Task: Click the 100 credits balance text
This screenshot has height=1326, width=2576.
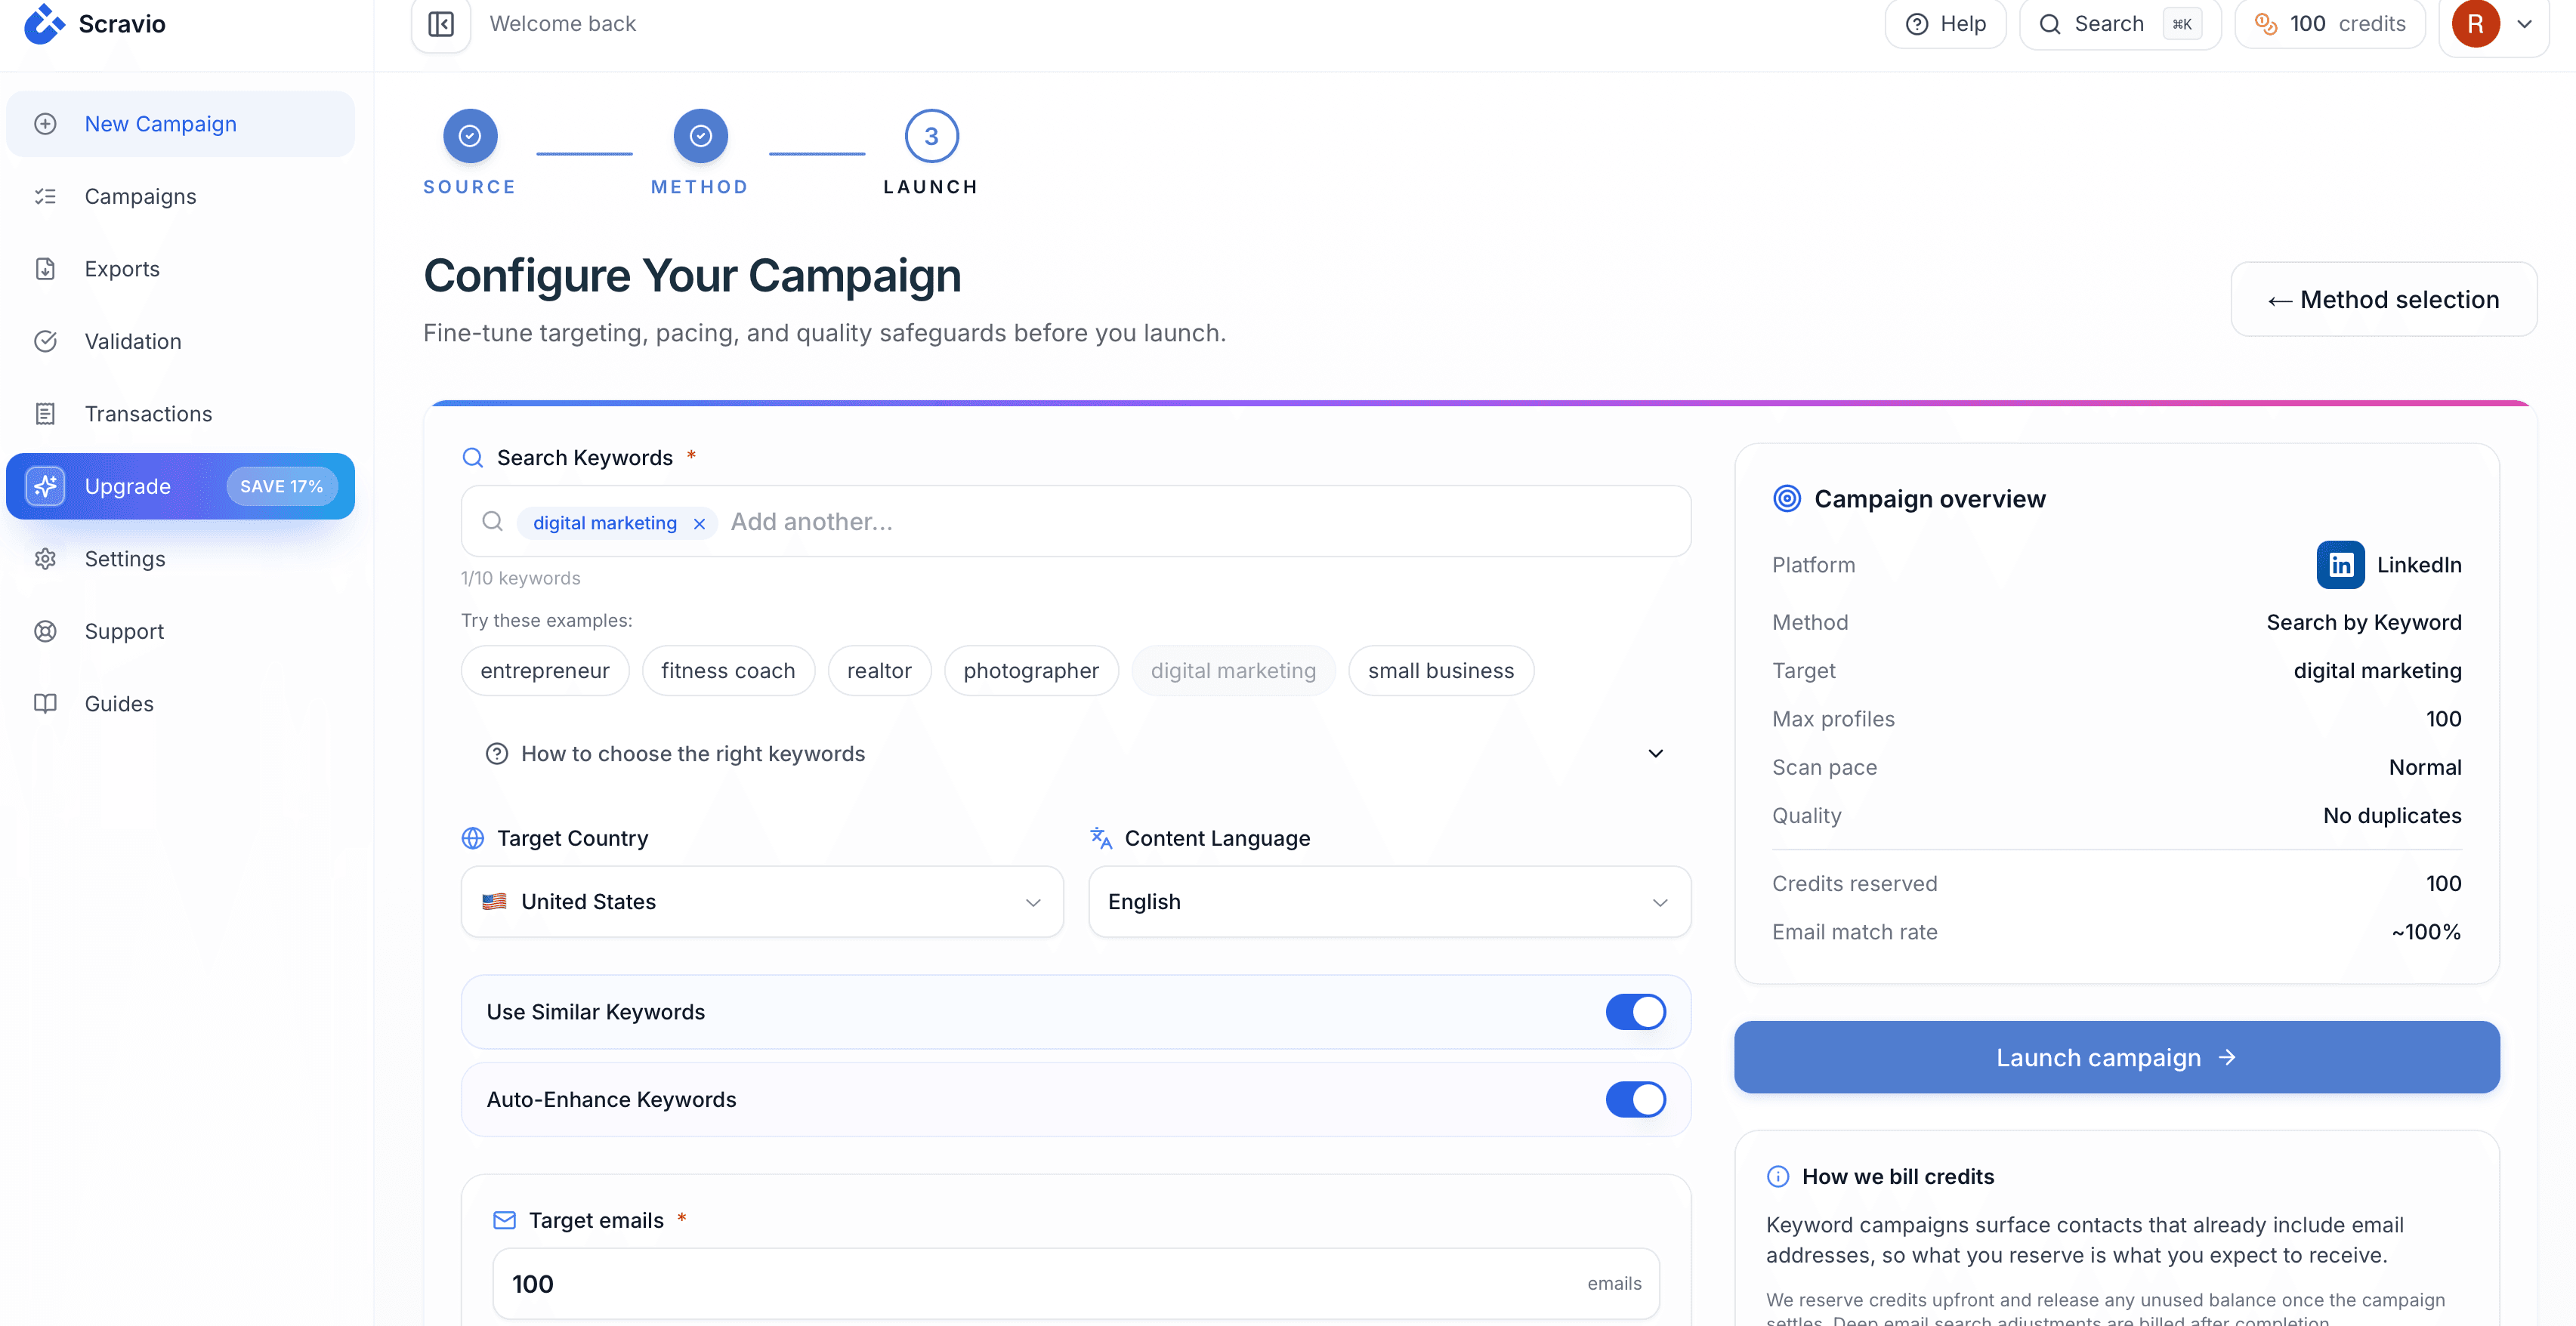Action: pyautogui.click(x=2347, y=24)
